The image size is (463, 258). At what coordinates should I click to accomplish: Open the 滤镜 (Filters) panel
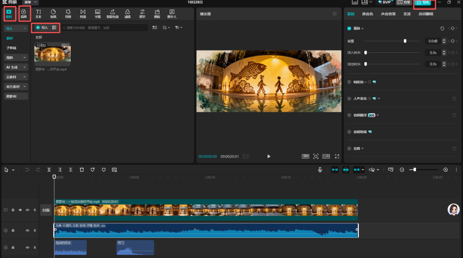[127, 14]
